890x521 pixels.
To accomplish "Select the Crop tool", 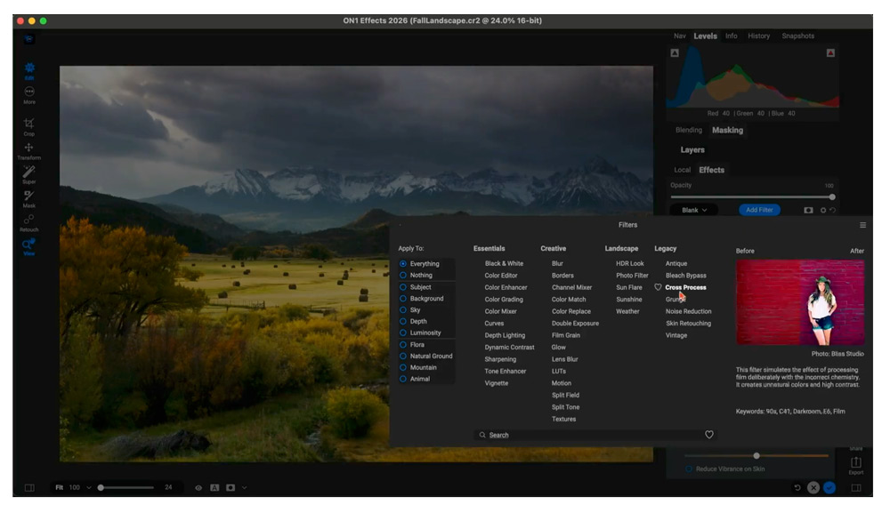I will [28, 124].
